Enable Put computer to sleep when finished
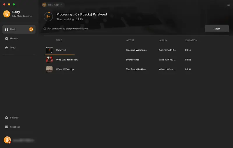 [x=45, y=28]
